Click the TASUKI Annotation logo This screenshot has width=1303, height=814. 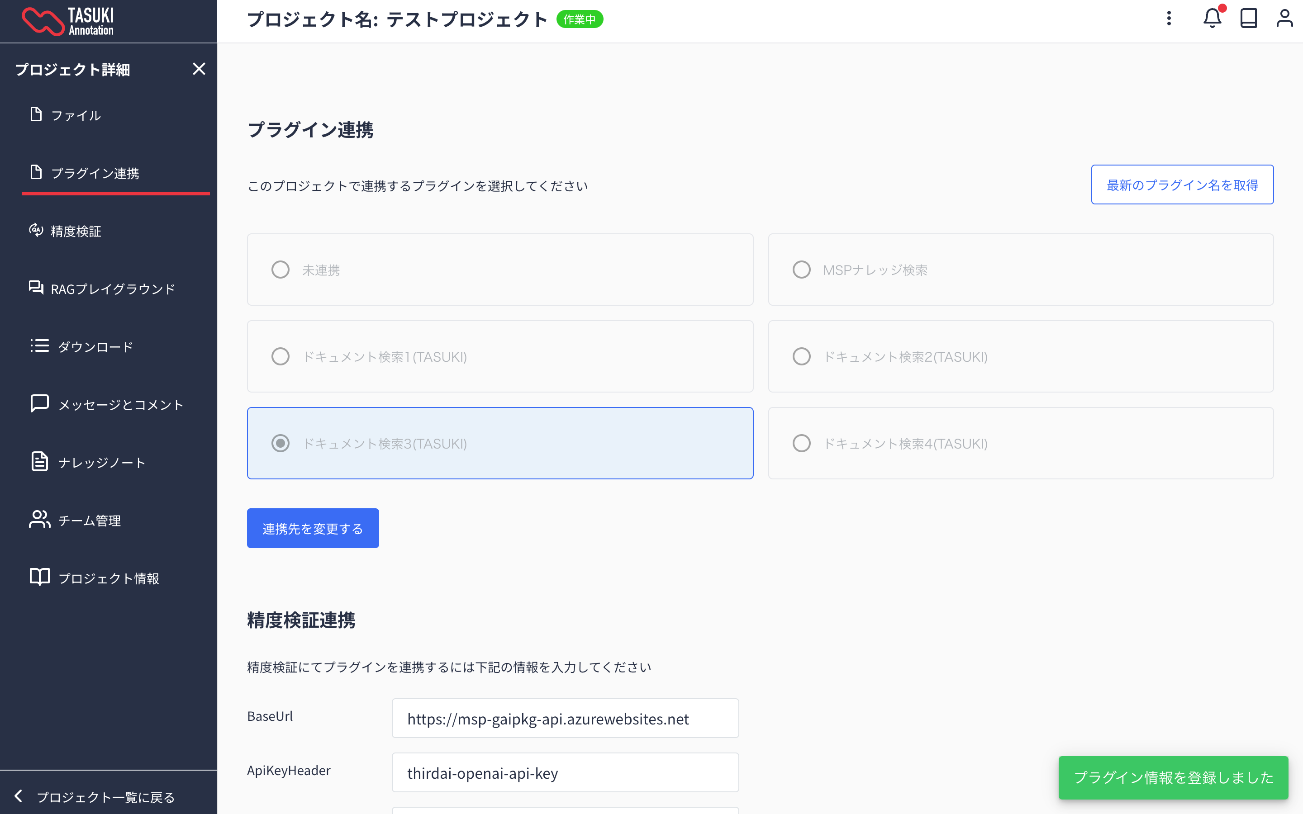point(68,22)
